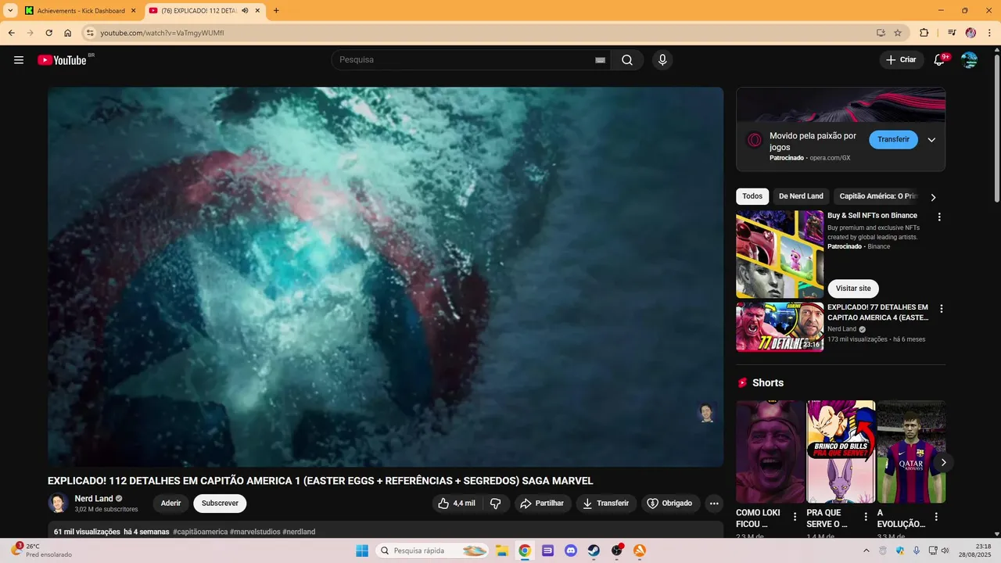
Task: Open the 77 DETALHES video thumbnail
Action: 780,327
